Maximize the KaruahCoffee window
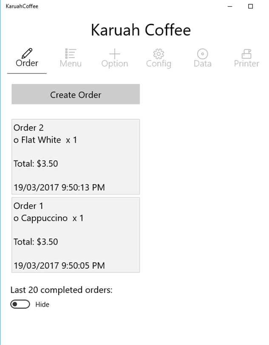 click(x=251, y=6)
